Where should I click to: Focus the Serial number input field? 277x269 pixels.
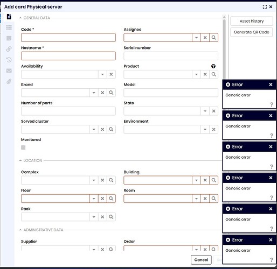(x=171, y=56)
